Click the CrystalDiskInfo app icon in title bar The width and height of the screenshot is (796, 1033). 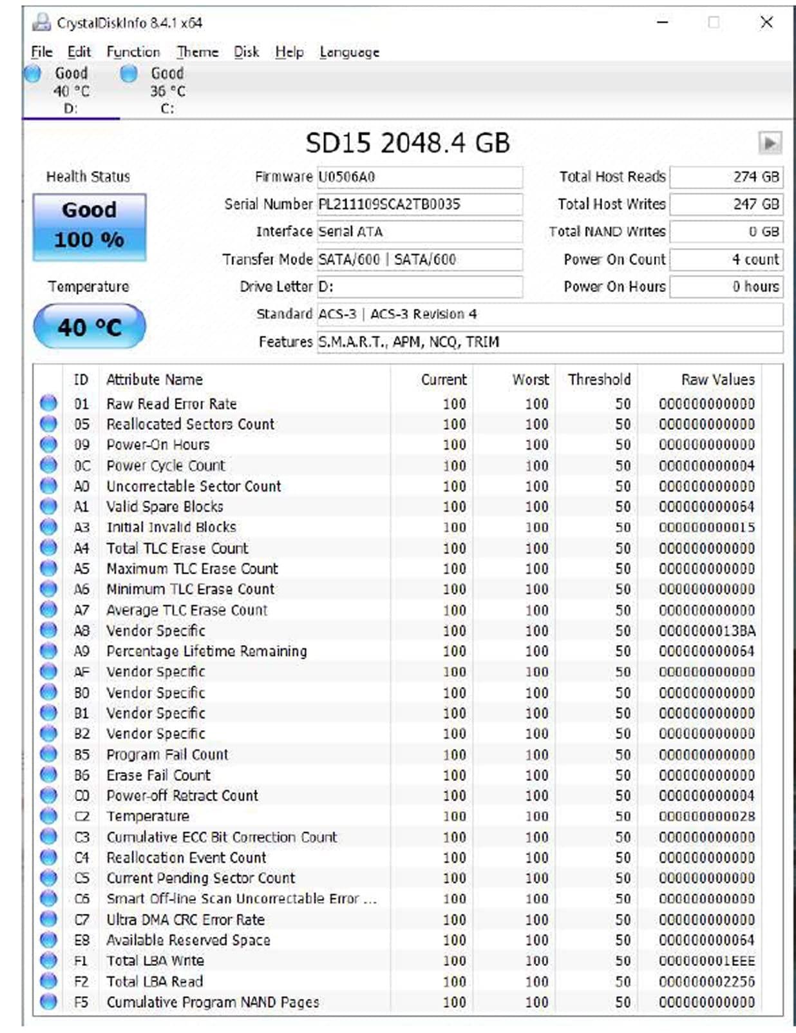(42, 23)
